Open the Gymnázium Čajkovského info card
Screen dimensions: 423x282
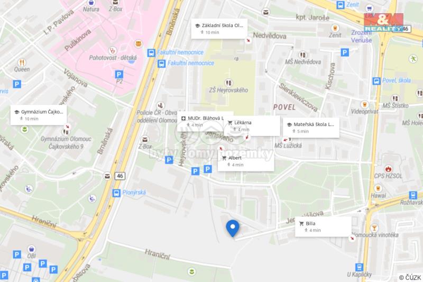click(39, 115)
